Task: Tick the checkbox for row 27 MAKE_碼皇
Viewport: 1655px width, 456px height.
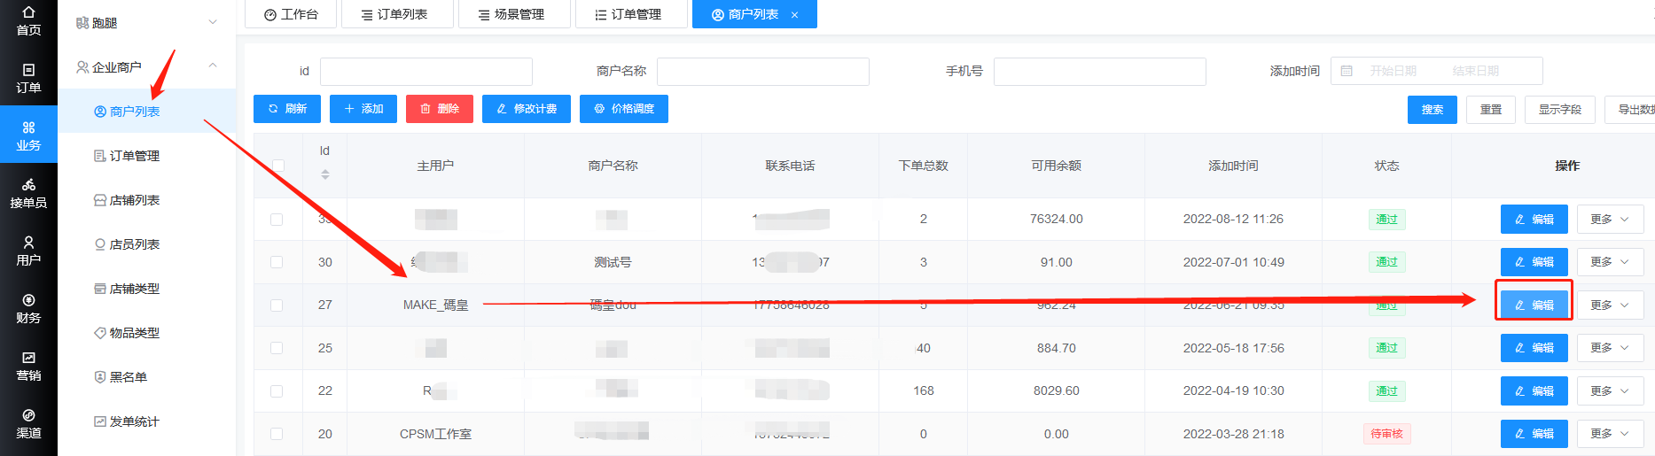Action: [277, 305]
